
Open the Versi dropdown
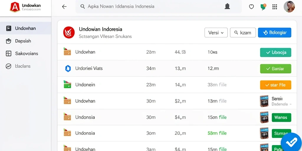(x=216, y=32)
